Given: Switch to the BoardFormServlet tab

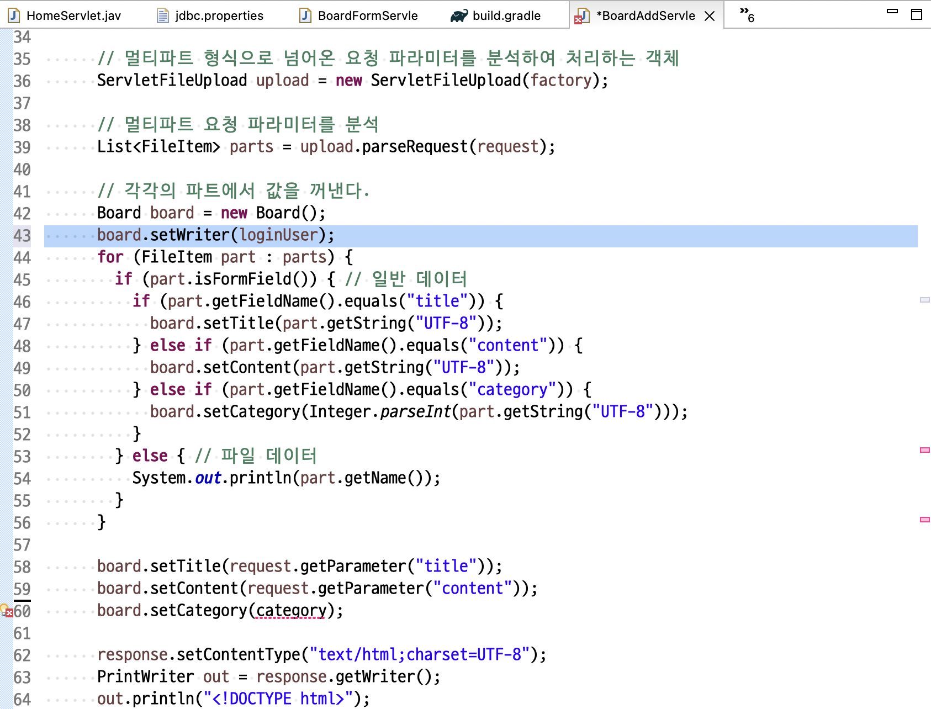Looking at the screenshot, I should [359, 15].
